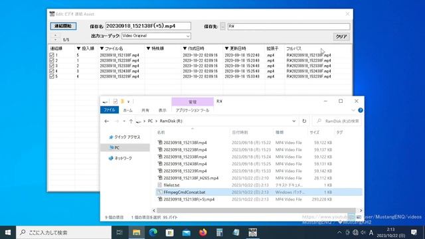Viewport: 425px width, 239px height.
Task: Click the 保存名 filename input field
Action: (148, 26)
